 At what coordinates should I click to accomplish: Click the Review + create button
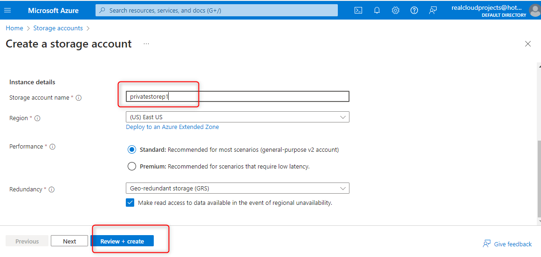coord(122,241)
